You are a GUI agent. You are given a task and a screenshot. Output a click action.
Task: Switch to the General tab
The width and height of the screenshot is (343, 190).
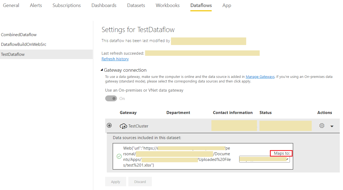point(11,5)
